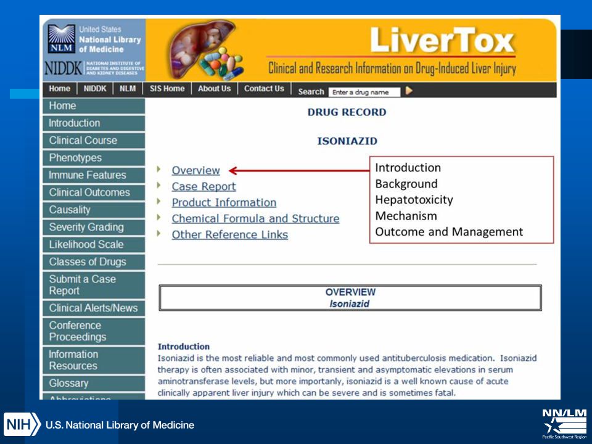Open Other Reference Links
The width and height of the screenshot is (592, 444).
coord(230,234)
